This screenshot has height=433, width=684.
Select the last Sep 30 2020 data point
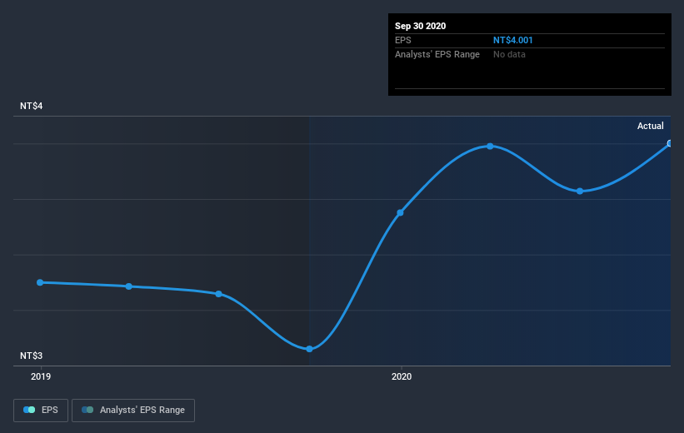[x=670, y=143]
